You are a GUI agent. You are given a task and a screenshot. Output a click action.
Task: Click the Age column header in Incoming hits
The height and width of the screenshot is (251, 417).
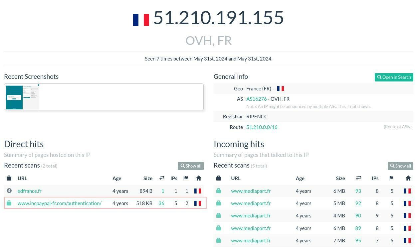(x=300, y=178)
